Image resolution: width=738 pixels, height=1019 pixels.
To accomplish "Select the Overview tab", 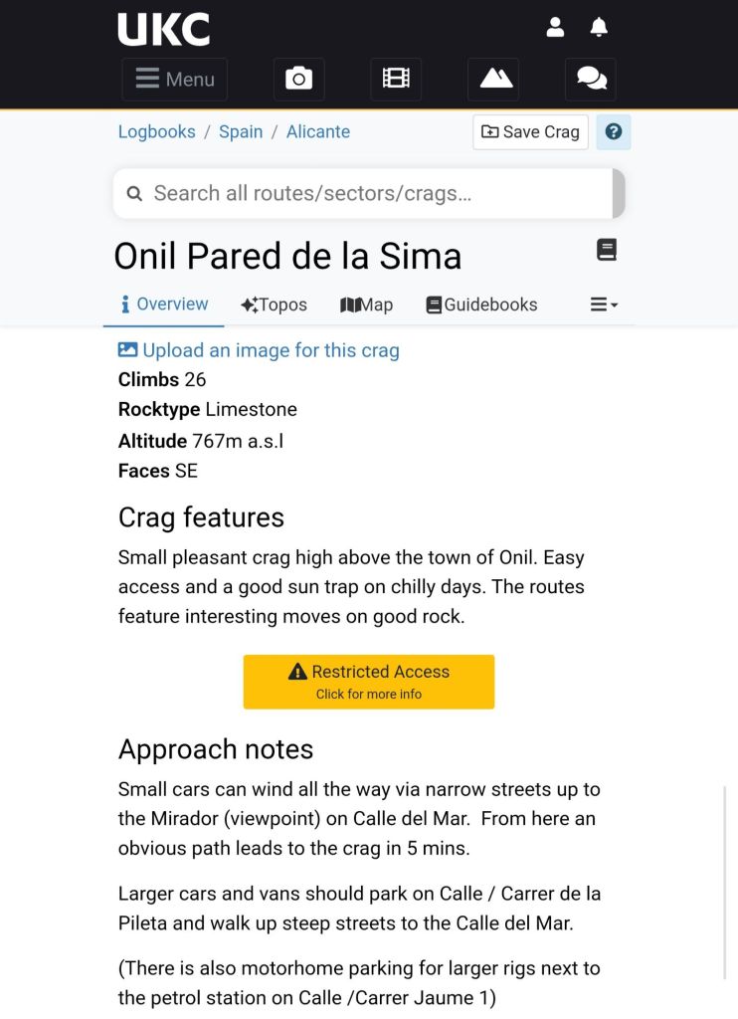I will click(164, 305).
